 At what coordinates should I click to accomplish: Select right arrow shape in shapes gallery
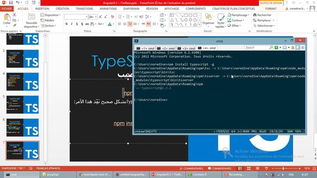pyautogui.click(x=186, y=20)
